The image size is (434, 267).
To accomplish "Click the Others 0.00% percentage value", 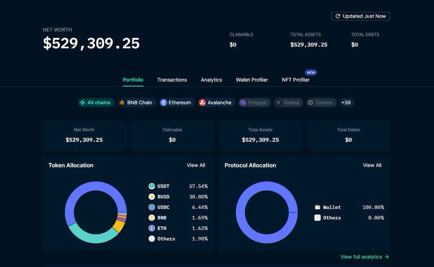I will pyautogui.click(x=376, y=218).
